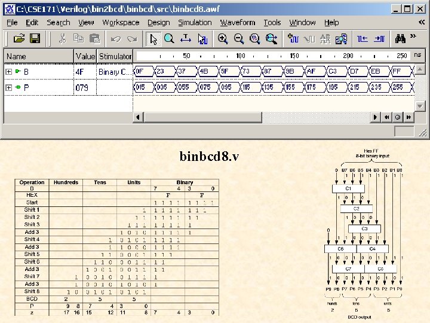Click the Copy toolbar icon
Screen dimensions: 430x323
click(78, 39)
